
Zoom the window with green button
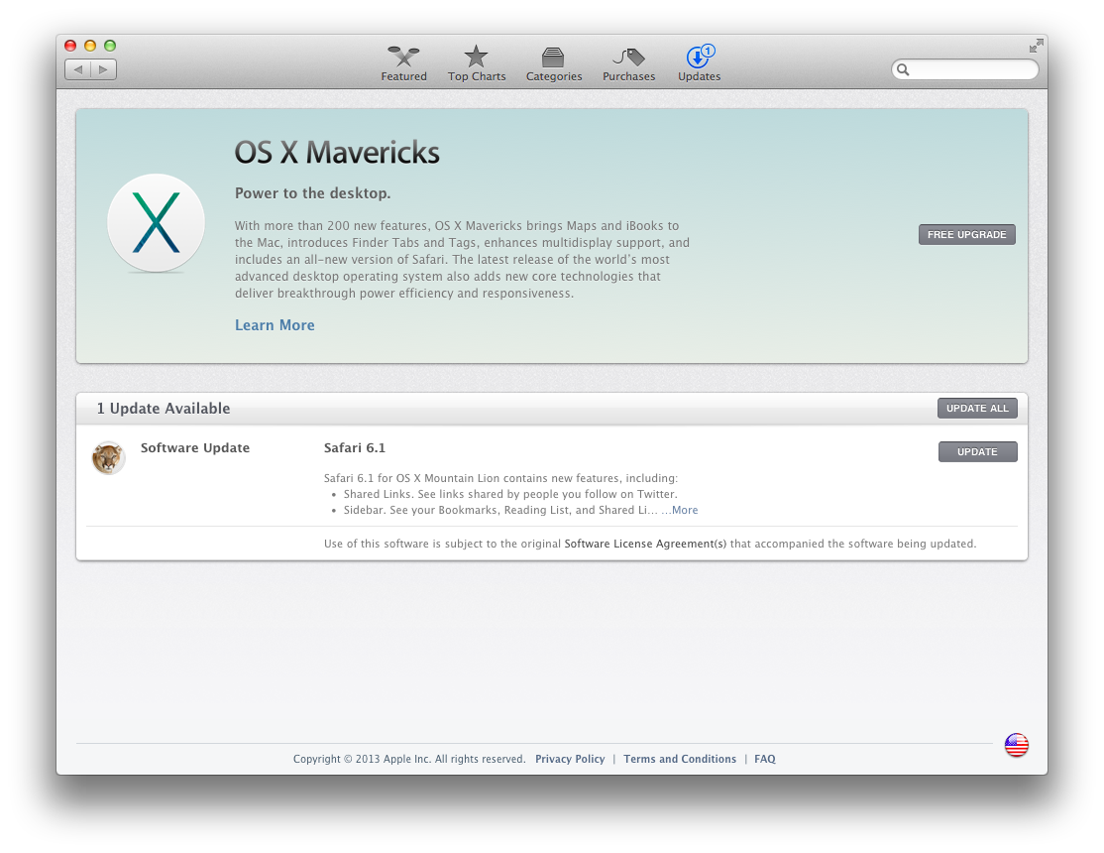click(x=110, y=46)
